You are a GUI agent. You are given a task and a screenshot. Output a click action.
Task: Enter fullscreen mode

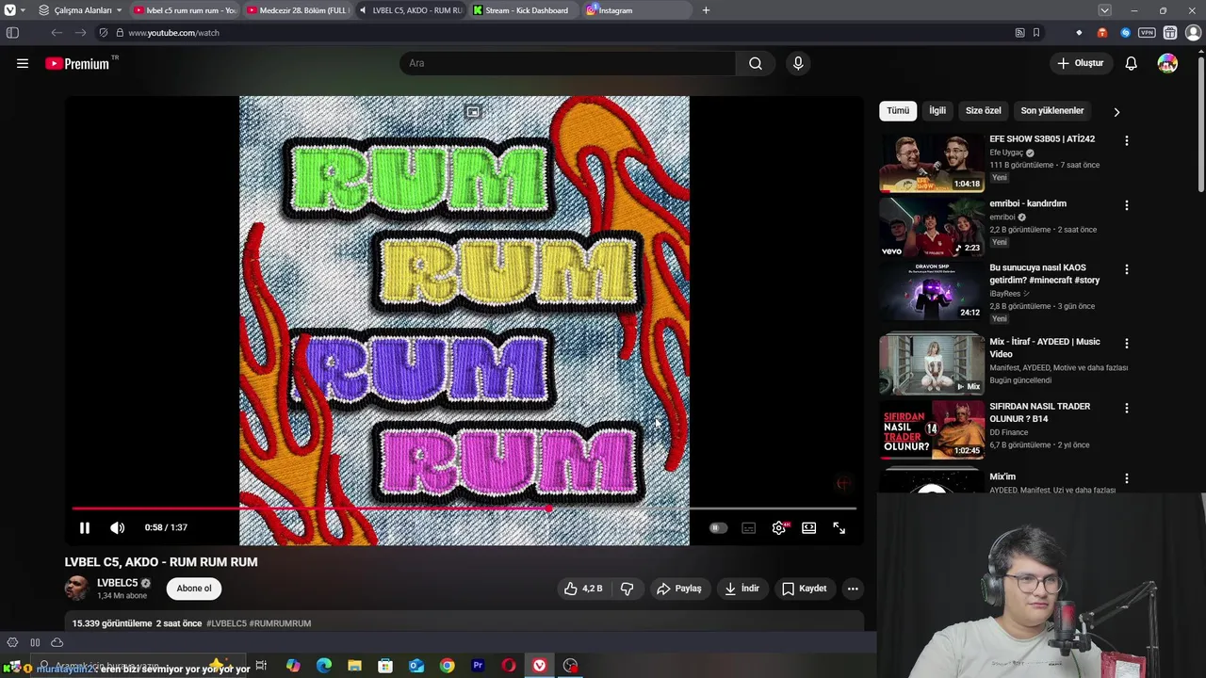coord(839,528)
